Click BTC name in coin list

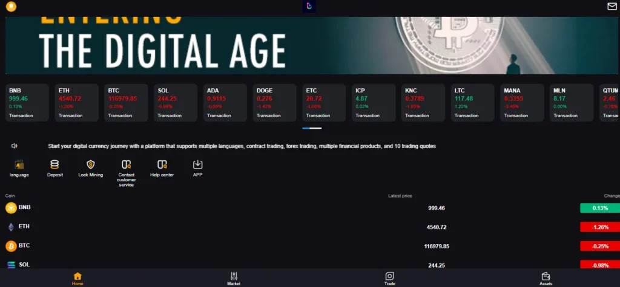(24, 245)
